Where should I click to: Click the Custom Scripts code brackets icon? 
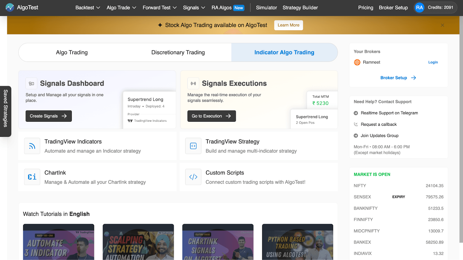point(193,177)
